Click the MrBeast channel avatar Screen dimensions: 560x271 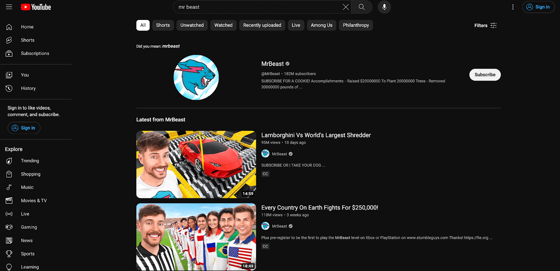coord(196,77)
